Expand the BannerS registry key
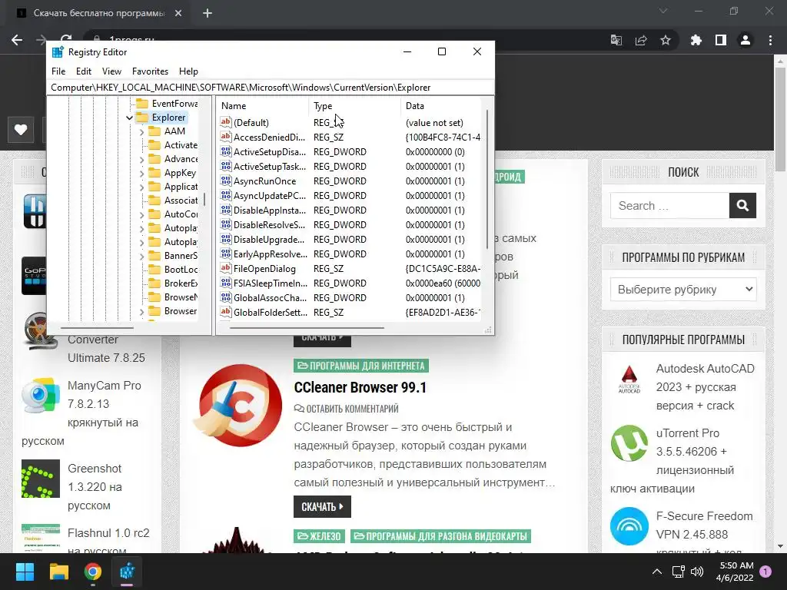Image resolution: width=787 pixels, height=590 pixels. pos(141,257)
